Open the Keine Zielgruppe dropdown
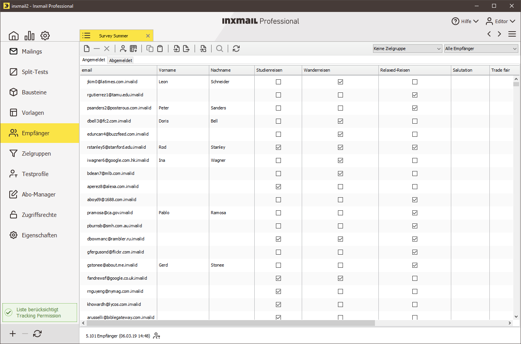Viewport: 521px width, 344px height. pos(407,49)
